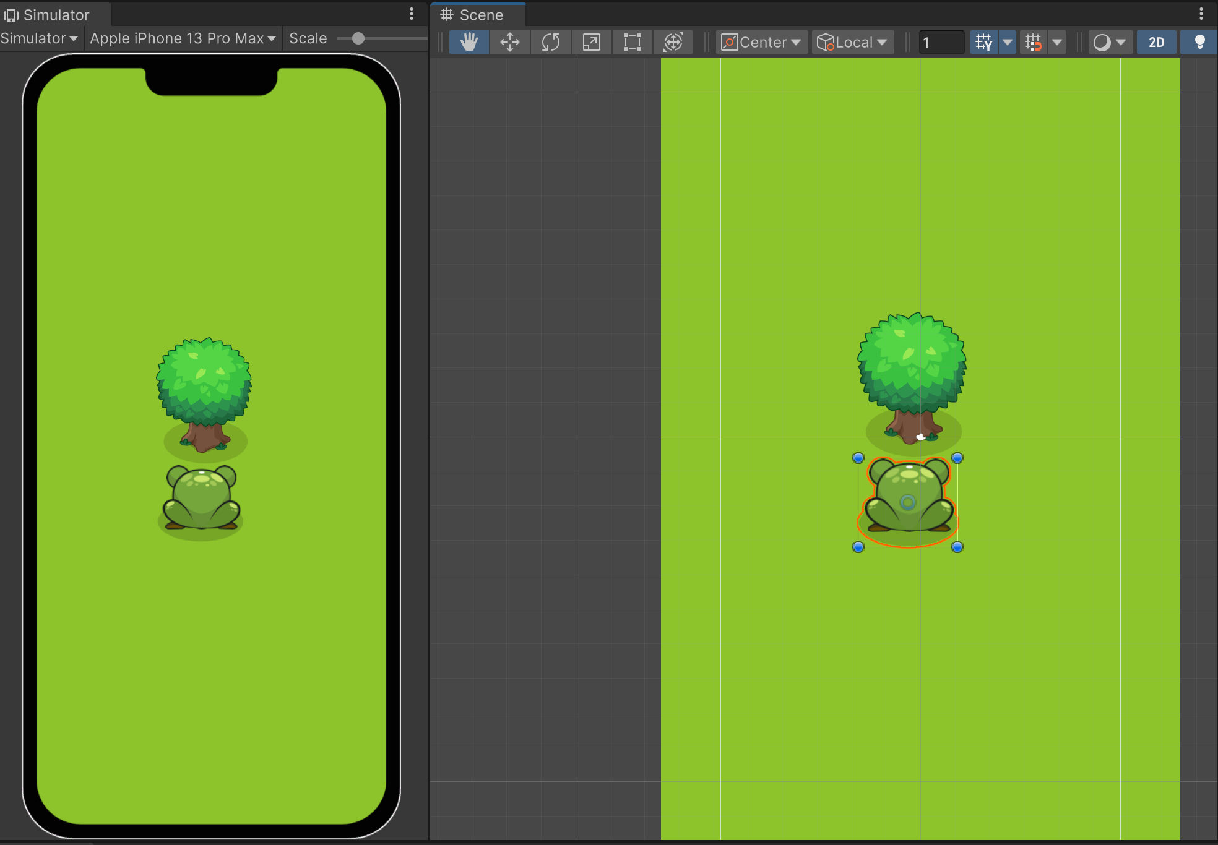Click the frog's center pivot gizmo
The width and height of the screenshot is (1218, 845).
pyautogui.click(x=908, y=502)
